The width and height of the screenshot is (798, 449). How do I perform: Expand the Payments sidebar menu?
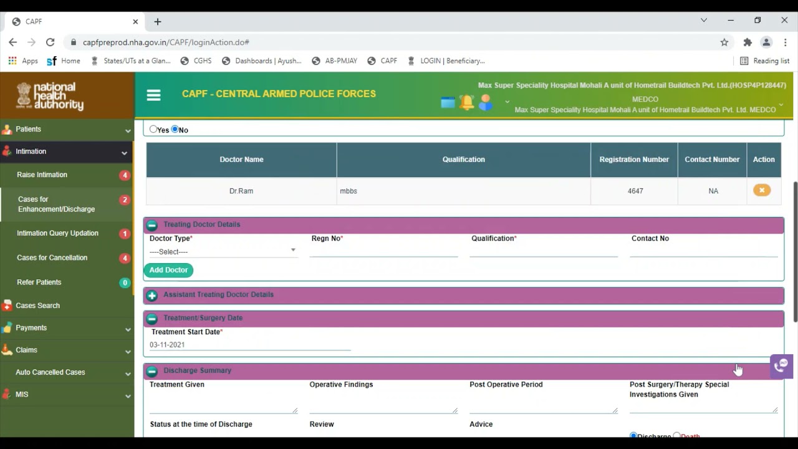click(x=128, y=329)
